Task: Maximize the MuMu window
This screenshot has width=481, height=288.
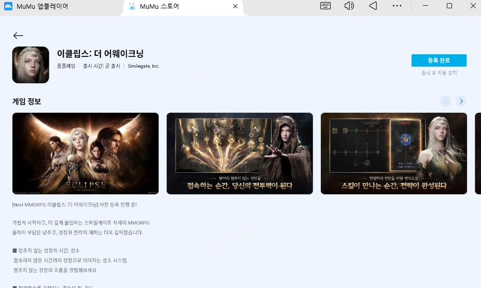Action: (449, 6)
